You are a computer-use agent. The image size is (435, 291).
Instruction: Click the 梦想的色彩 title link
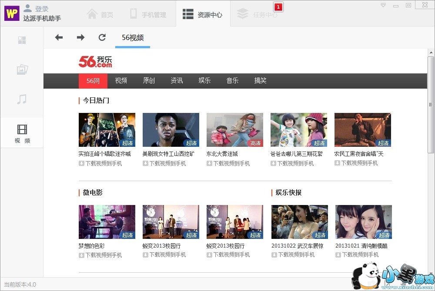point(91,246)
